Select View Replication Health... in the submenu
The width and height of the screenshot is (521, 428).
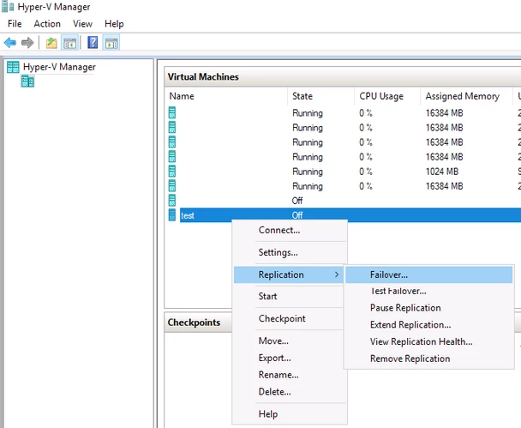click(428, 342)
